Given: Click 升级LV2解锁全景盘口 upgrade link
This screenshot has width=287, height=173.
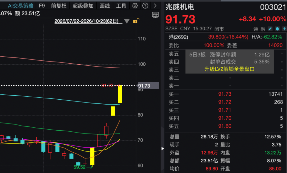Looking at the screenshot, I should [229, 69].
